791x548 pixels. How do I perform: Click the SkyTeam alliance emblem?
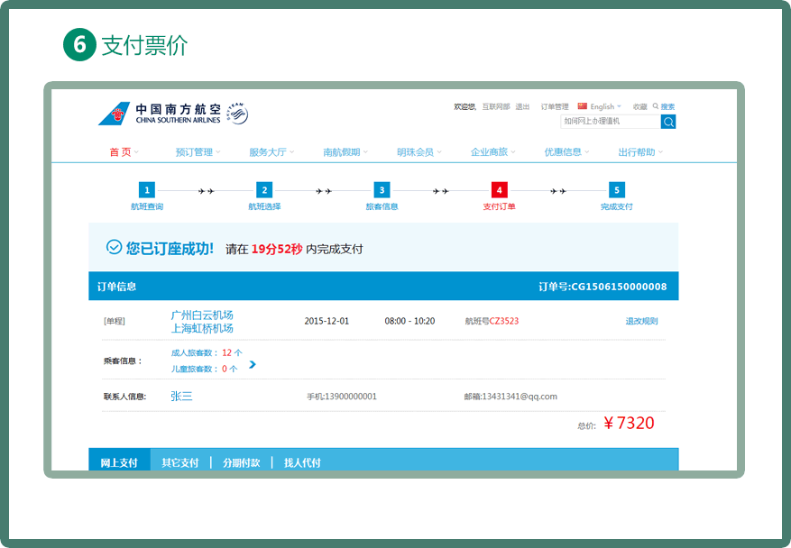[236, 114]
